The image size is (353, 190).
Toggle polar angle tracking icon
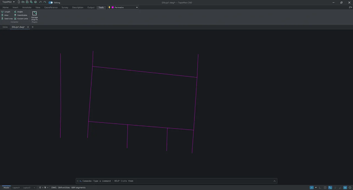coord(340,188)
